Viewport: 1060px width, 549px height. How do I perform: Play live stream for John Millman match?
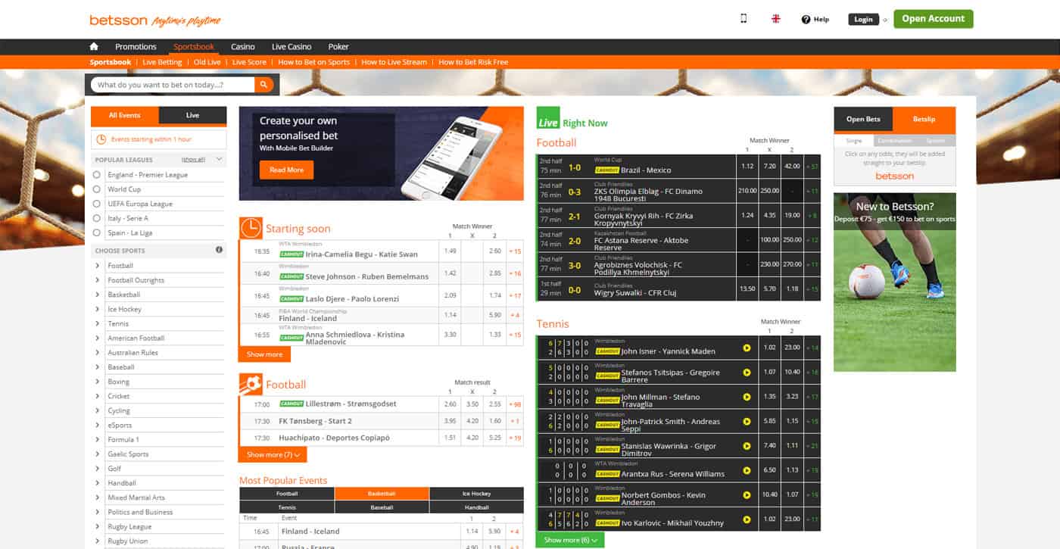tap(747, 397)
